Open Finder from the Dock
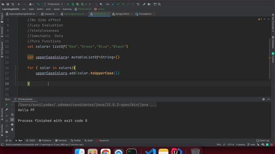This screenshot has width=275, height=154. [79, 151]
